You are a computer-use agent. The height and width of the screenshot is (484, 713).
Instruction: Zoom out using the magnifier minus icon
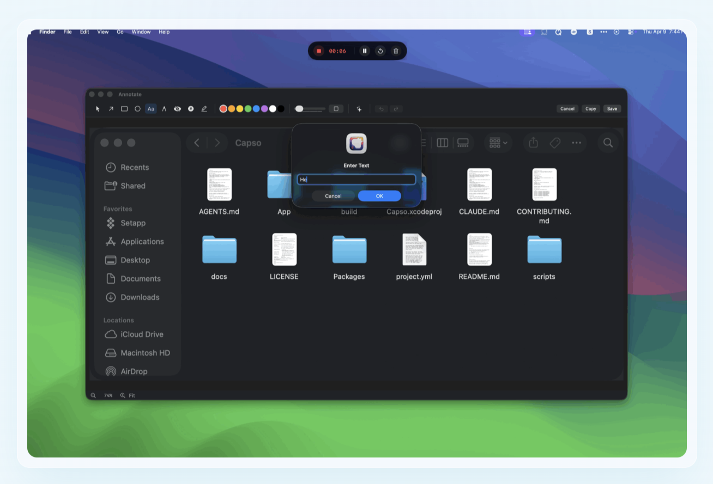93,395
